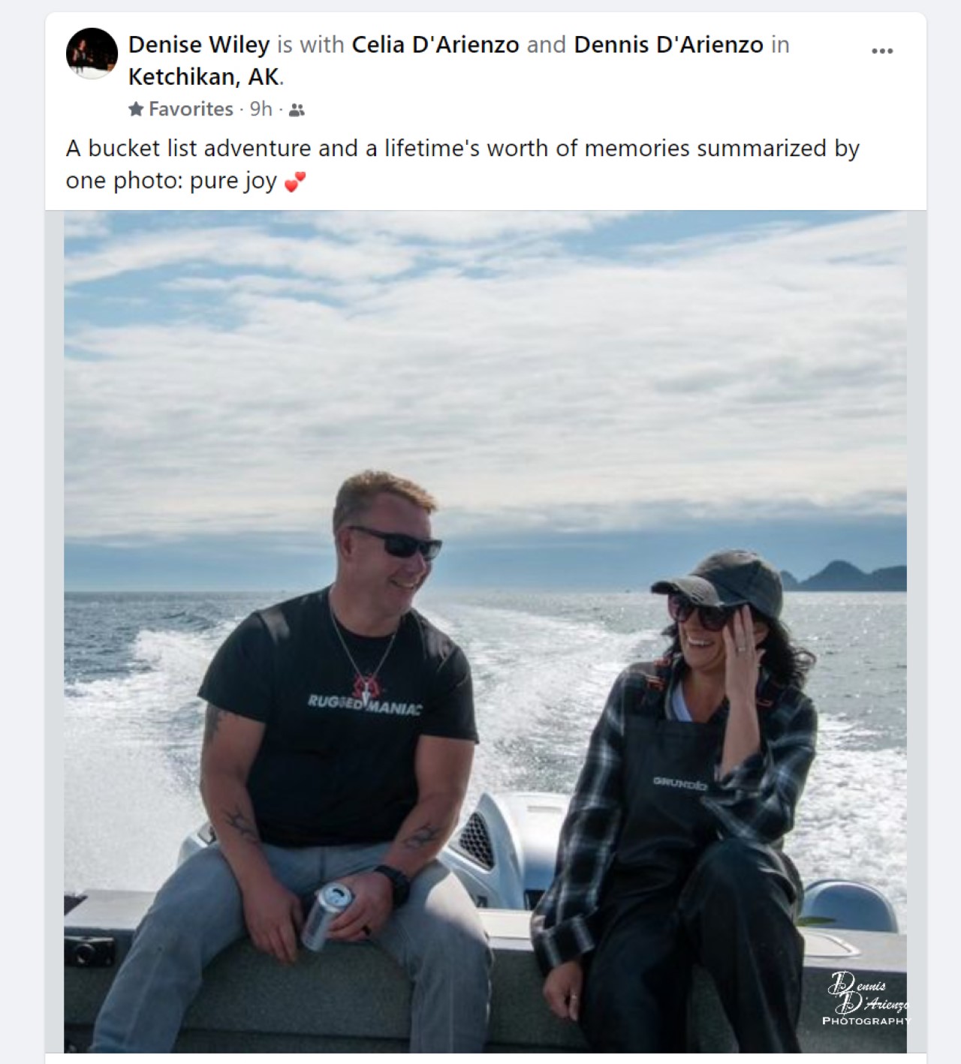Open the boat photo in full view
961x1064 pixels.
coord(485,375)
